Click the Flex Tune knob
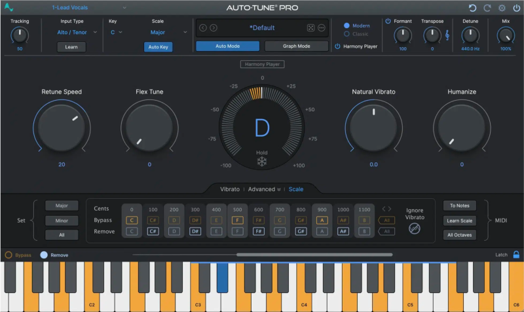The image size is (524, 312). click(x=149, y=128)
